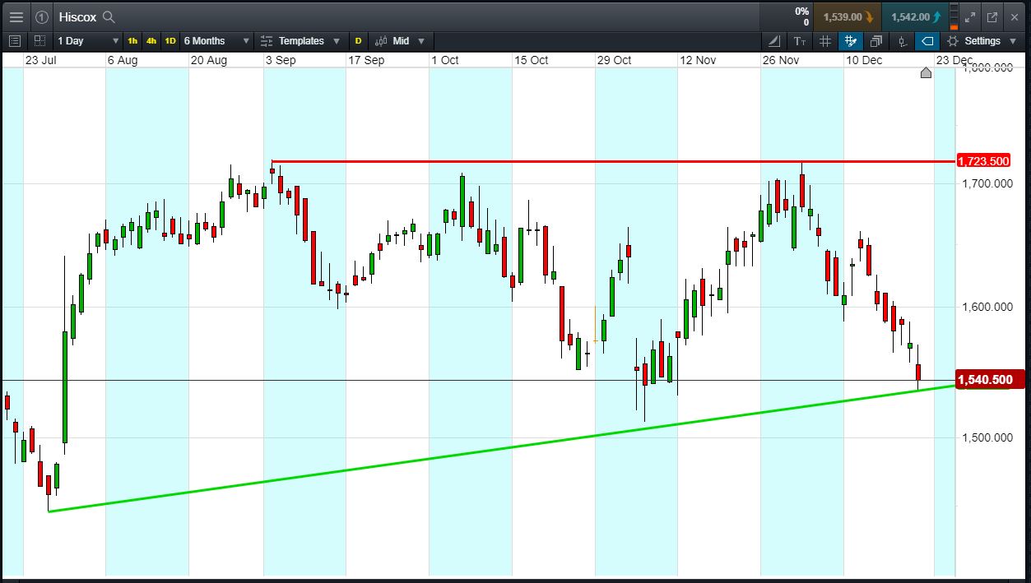This screenshot has height=583, width=1031.
Task: Select the text annotation tool
Action: 800,40
